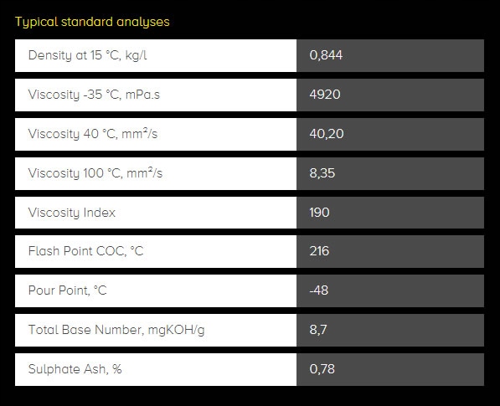This screenshot has height=406, width=500.
Task: Click the 'Typical standard analyses' heading
Action: point(92,22)
